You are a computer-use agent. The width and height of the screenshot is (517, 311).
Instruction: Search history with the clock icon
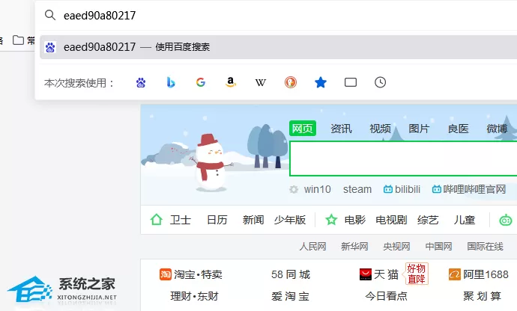coord(380,82)
